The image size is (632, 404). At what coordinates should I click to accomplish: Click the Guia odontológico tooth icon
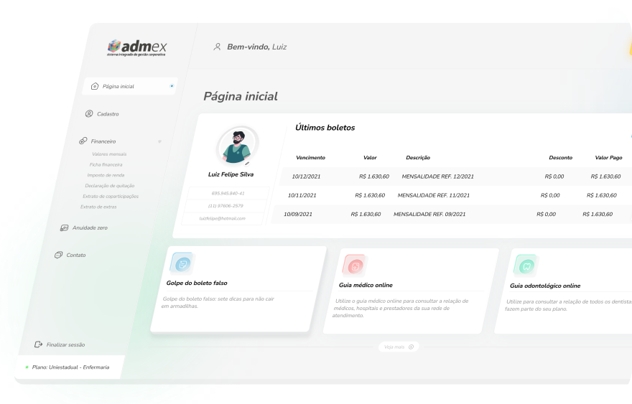tap(526, 266)
